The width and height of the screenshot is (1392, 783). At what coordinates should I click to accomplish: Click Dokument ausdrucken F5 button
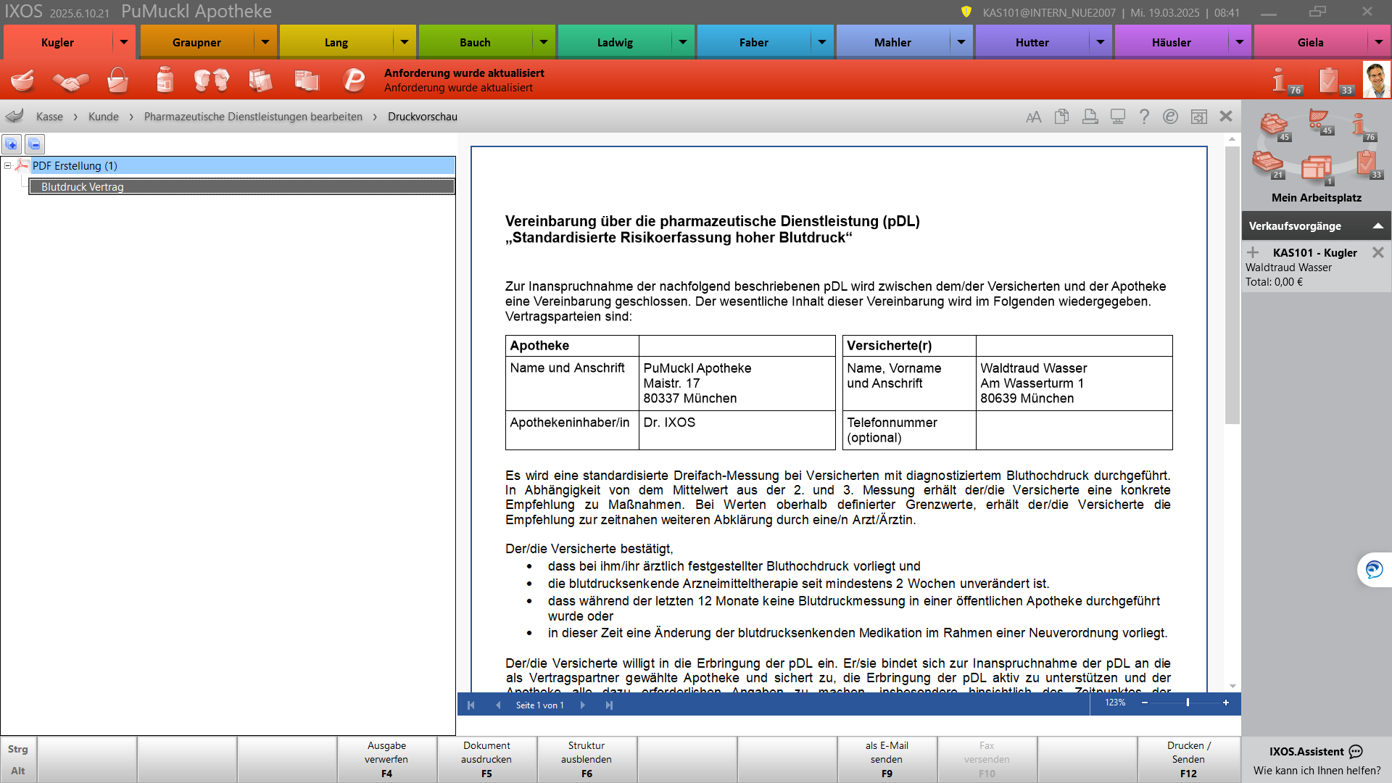click(486, 759)
